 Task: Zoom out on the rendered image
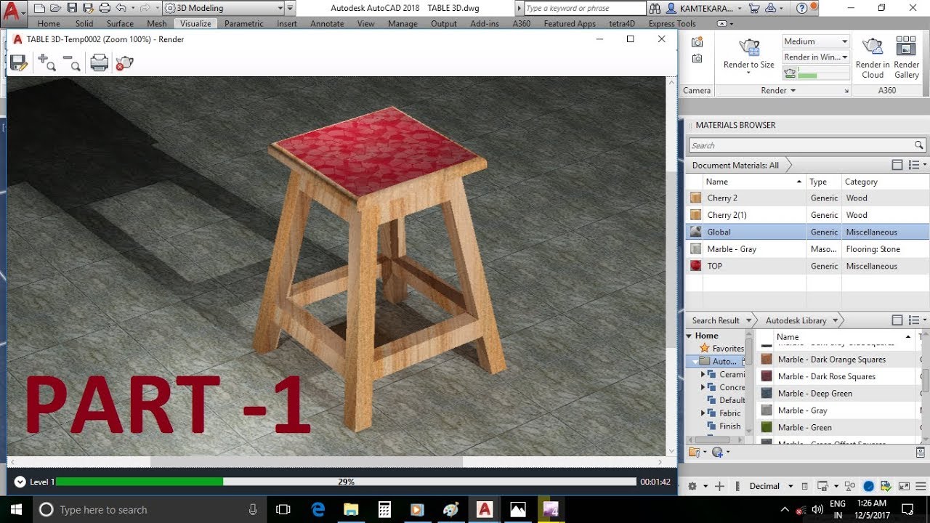tap(71, 63)
